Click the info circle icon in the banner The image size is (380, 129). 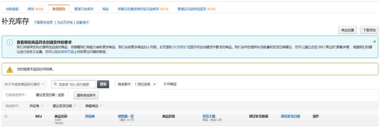pyautogui.click(x=9, y=42)
